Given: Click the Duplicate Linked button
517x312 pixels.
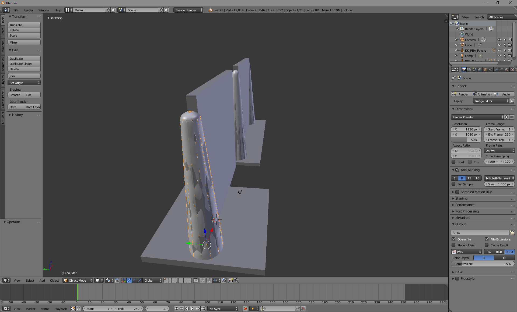Looking at the screenshot, I should 24,64.
